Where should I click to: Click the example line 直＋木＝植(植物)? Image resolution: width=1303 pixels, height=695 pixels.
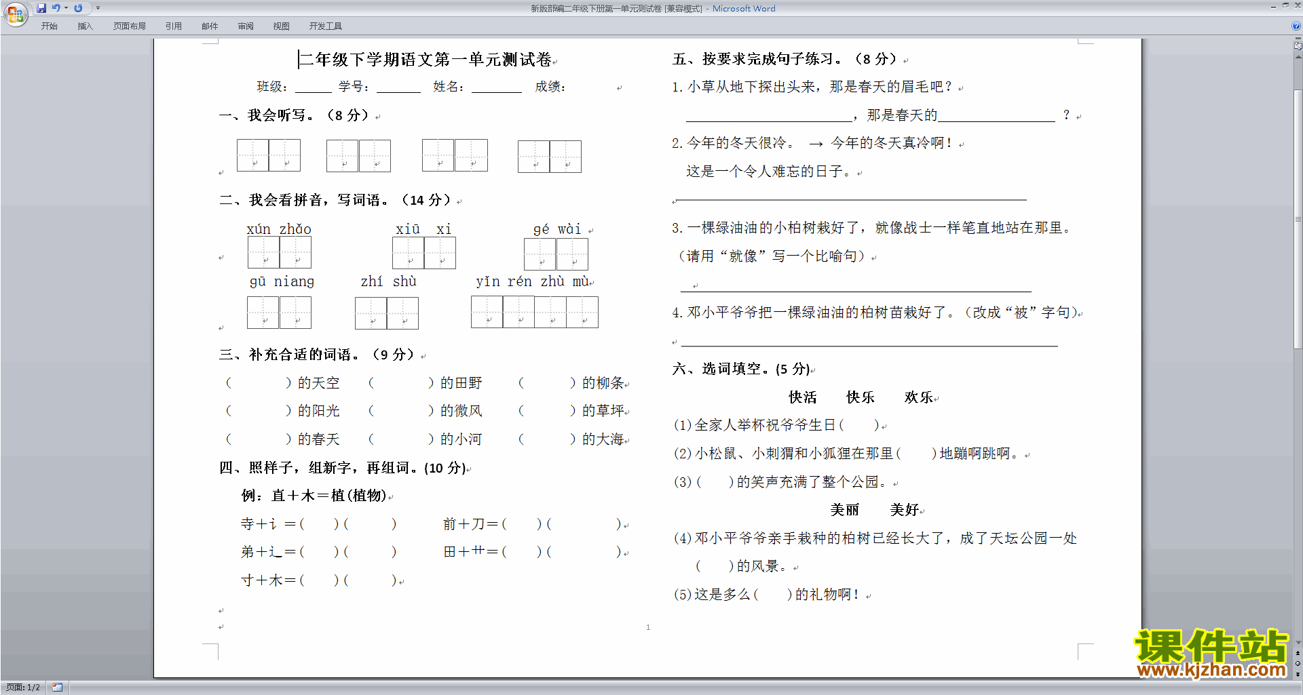tap(329, 496)
